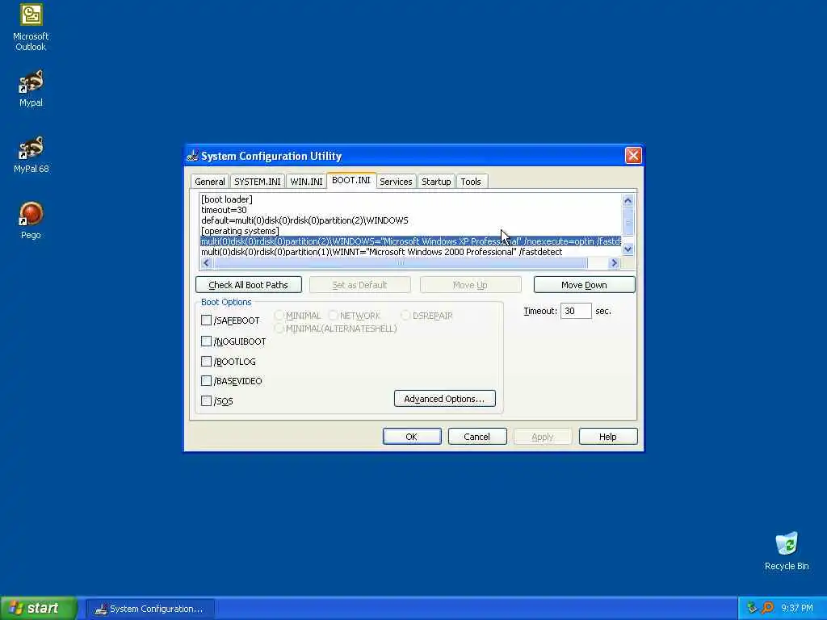Viewport: 827px width, 620px height.
Task: Open the WIN.INI tab
Action: [306, 182]
